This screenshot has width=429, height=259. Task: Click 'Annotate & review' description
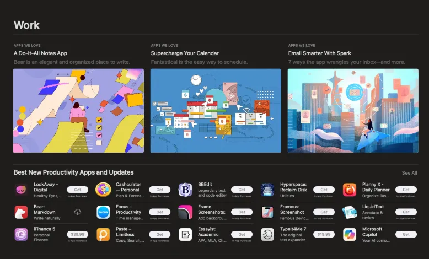pos(372,215)
